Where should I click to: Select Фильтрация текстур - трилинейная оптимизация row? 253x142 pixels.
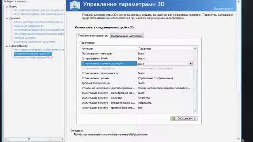[137, 108]
